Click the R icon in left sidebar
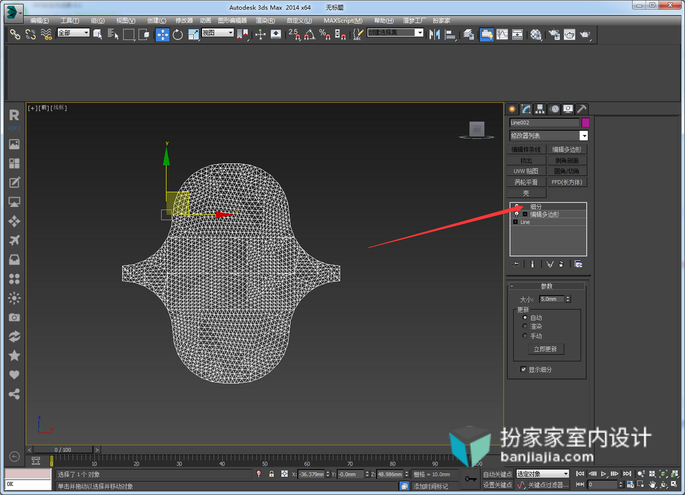685x495 pixels. 14,116
